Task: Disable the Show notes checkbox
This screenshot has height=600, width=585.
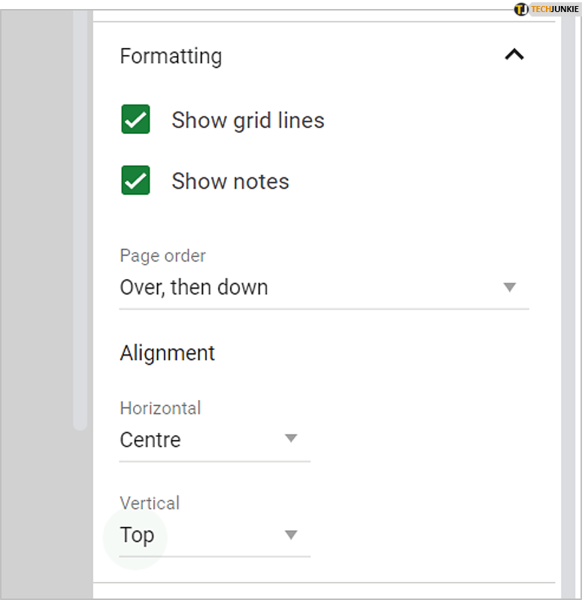Action: 136,181
